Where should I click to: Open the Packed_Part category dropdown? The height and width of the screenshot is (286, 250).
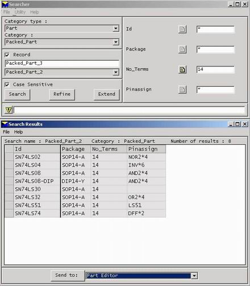[x=116, y=42]
